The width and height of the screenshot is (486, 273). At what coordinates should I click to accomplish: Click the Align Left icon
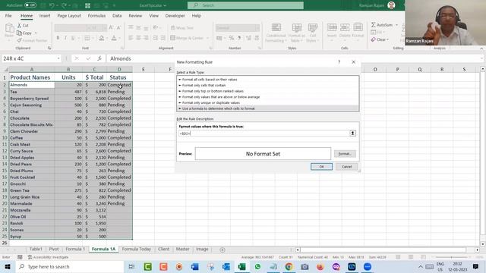[x=131, y=38]
